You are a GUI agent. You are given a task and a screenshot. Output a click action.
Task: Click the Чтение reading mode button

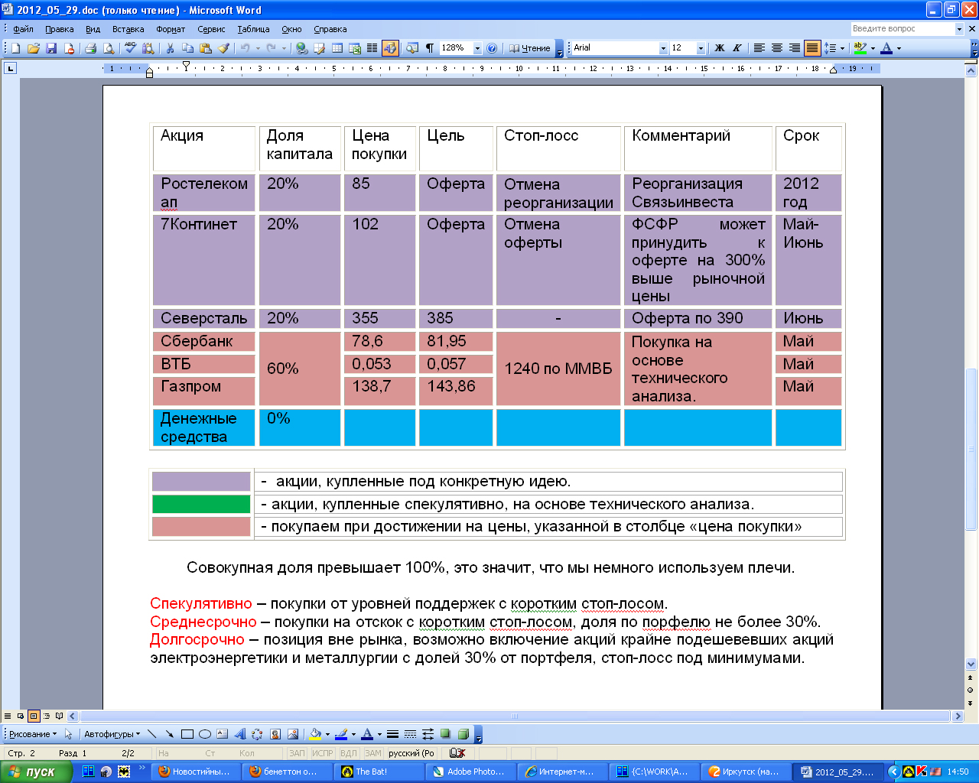click(x=530, y=48)
